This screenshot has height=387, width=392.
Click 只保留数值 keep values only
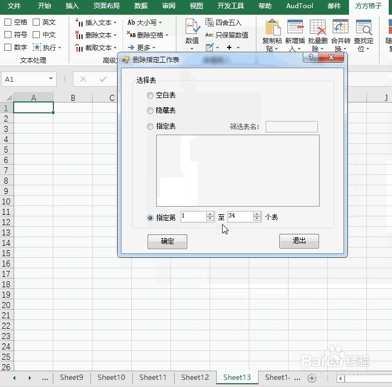226,35
